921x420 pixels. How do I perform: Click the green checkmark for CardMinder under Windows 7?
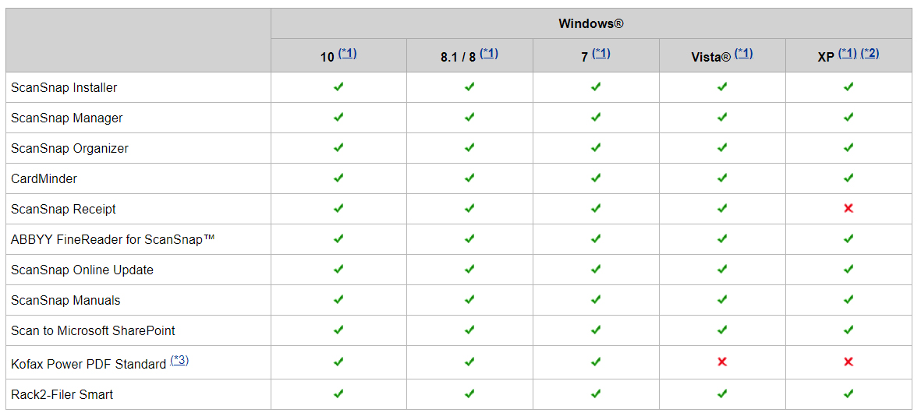tap(596, 178)
